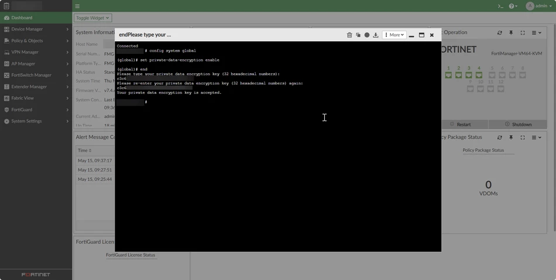Click the 'key is accepted' console line
The height and width of the screenshot is (280, 556).
coord(169,93)
